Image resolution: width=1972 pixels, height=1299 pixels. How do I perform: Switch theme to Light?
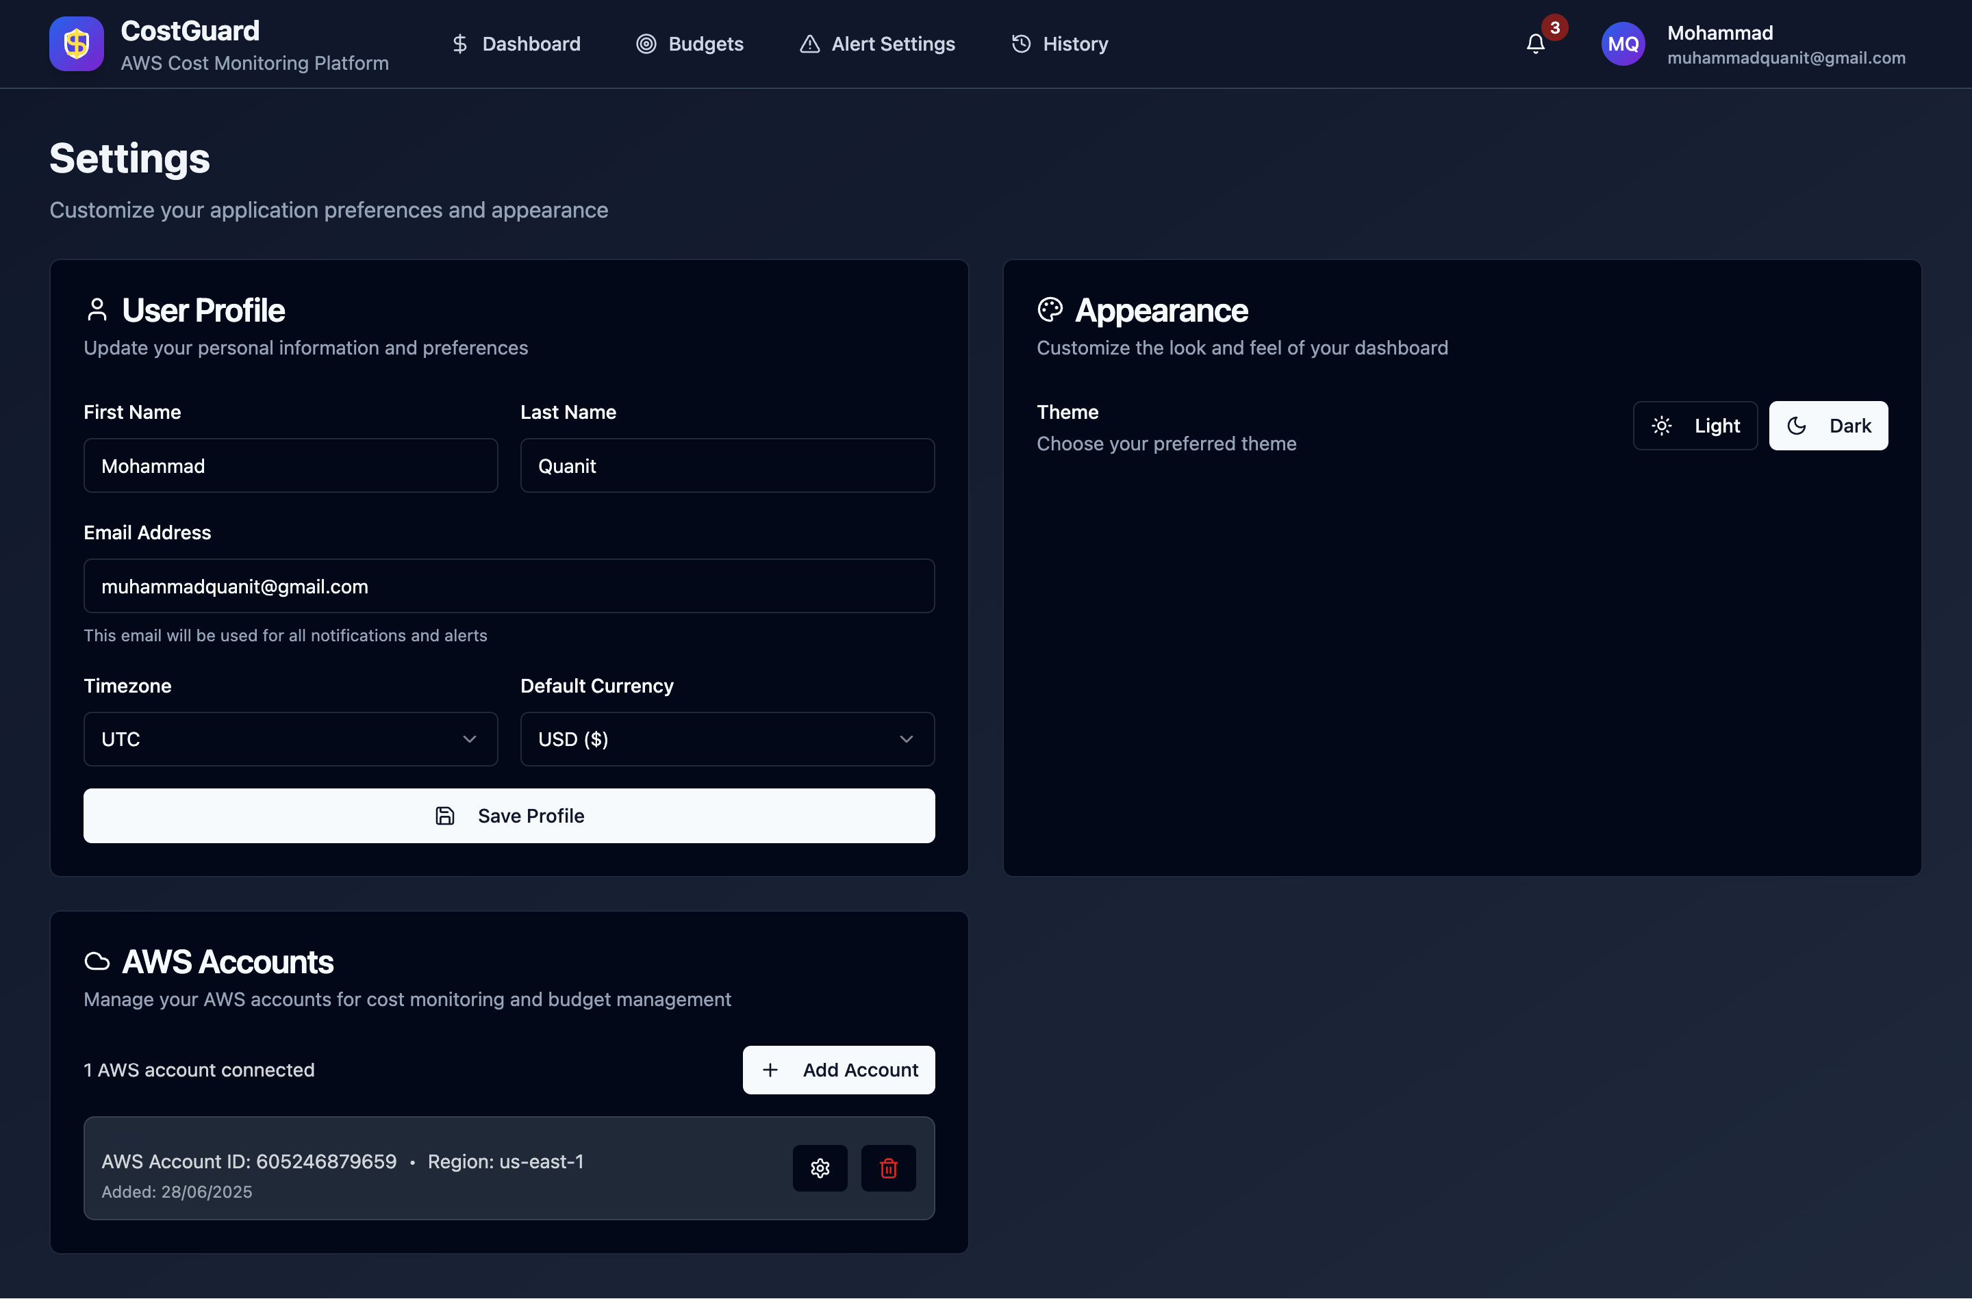click(1695, 426)
